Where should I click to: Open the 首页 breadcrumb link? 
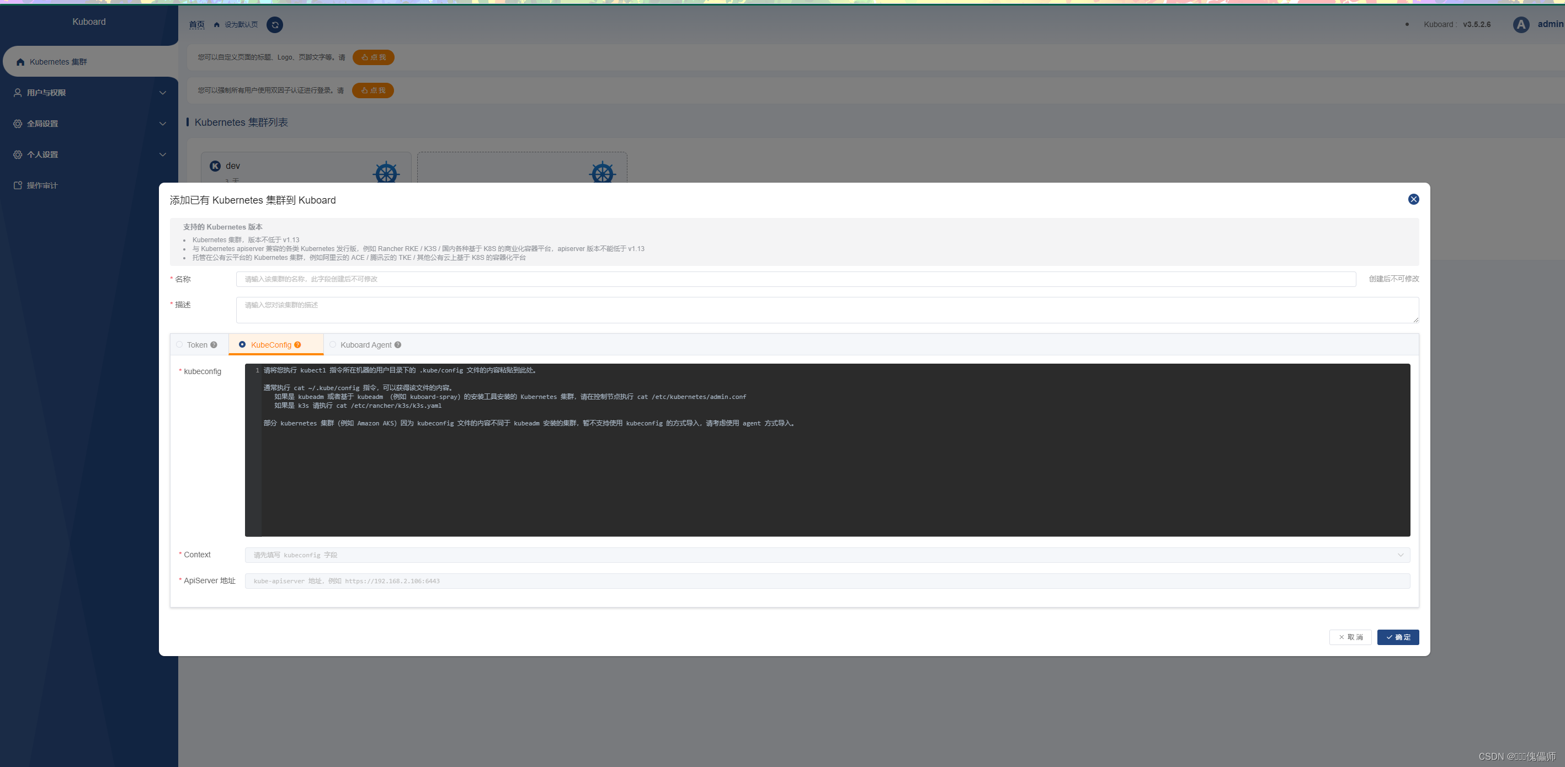pos(196,24)
